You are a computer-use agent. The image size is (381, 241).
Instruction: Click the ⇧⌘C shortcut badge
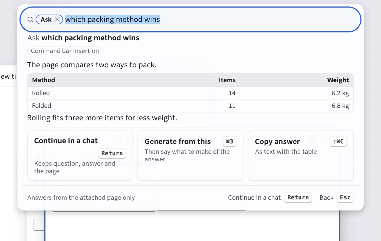[x=338, y=141]
